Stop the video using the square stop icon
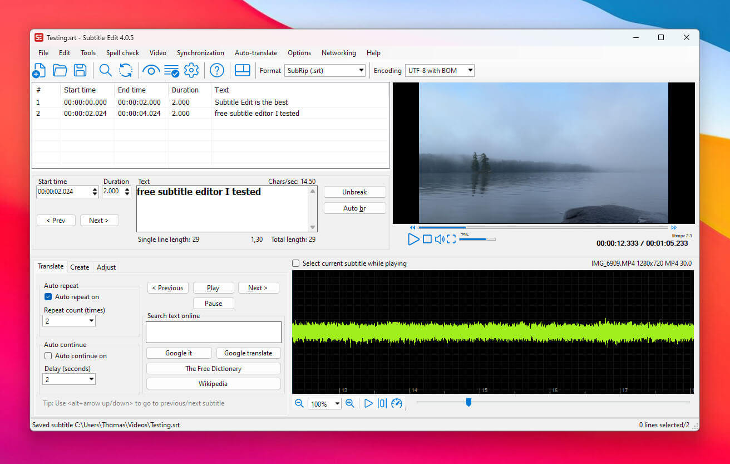Image resolution: width=730 pixels, height=464 pixels. [x=427, y=239]
